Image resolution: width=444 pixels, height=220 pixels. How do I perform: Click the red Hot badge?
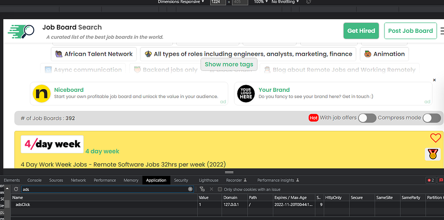313,118
